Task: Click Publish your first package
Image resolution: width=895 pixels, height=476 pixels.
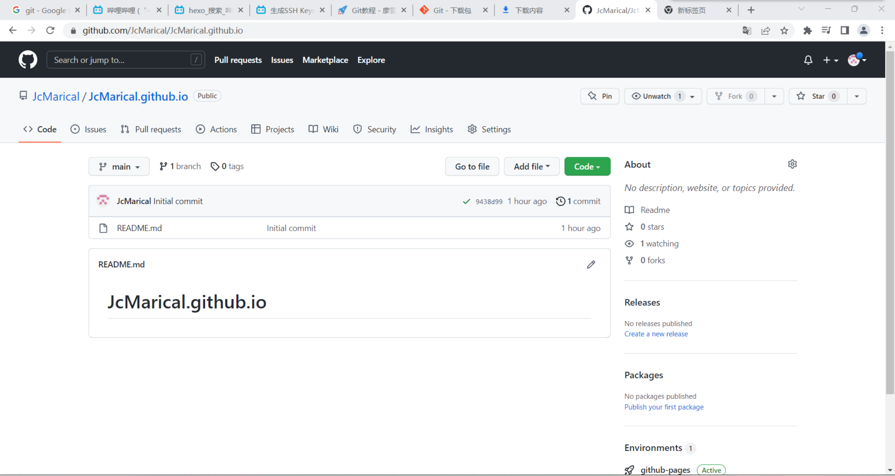Action: 664,407
